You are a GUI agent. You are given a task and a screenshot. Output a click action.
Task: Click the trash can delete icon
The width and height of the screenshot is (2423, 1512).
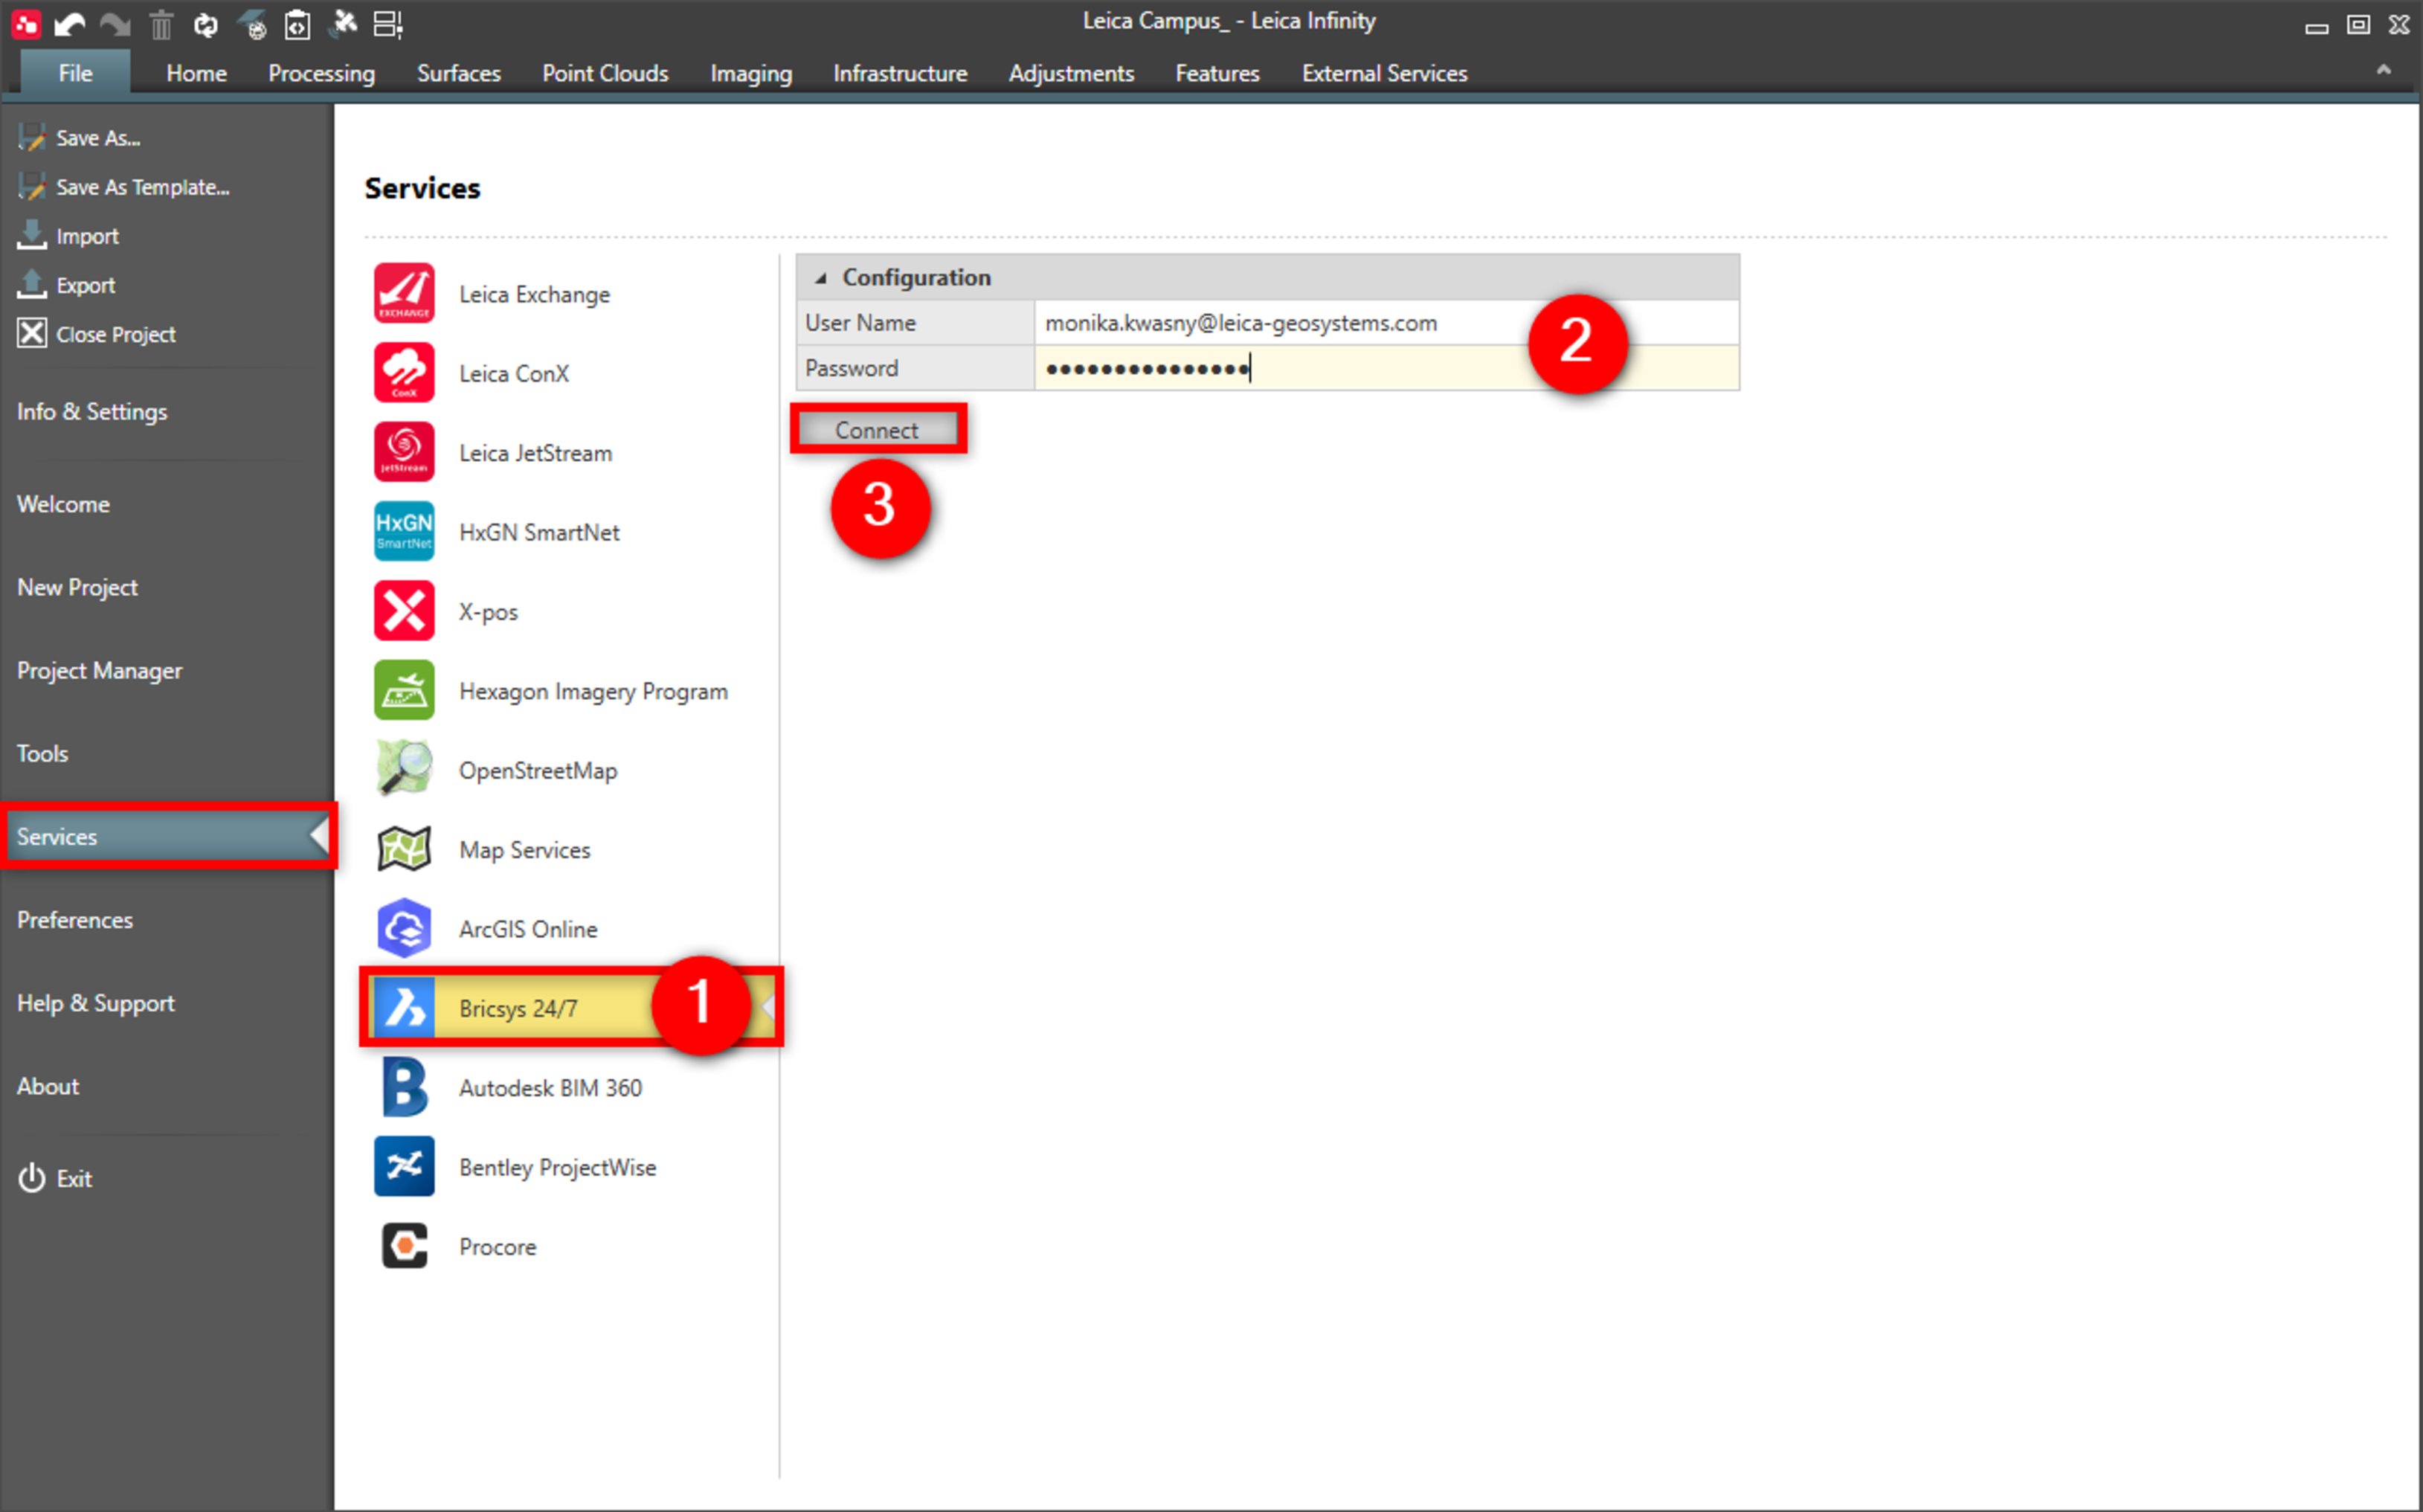point(161,24)
